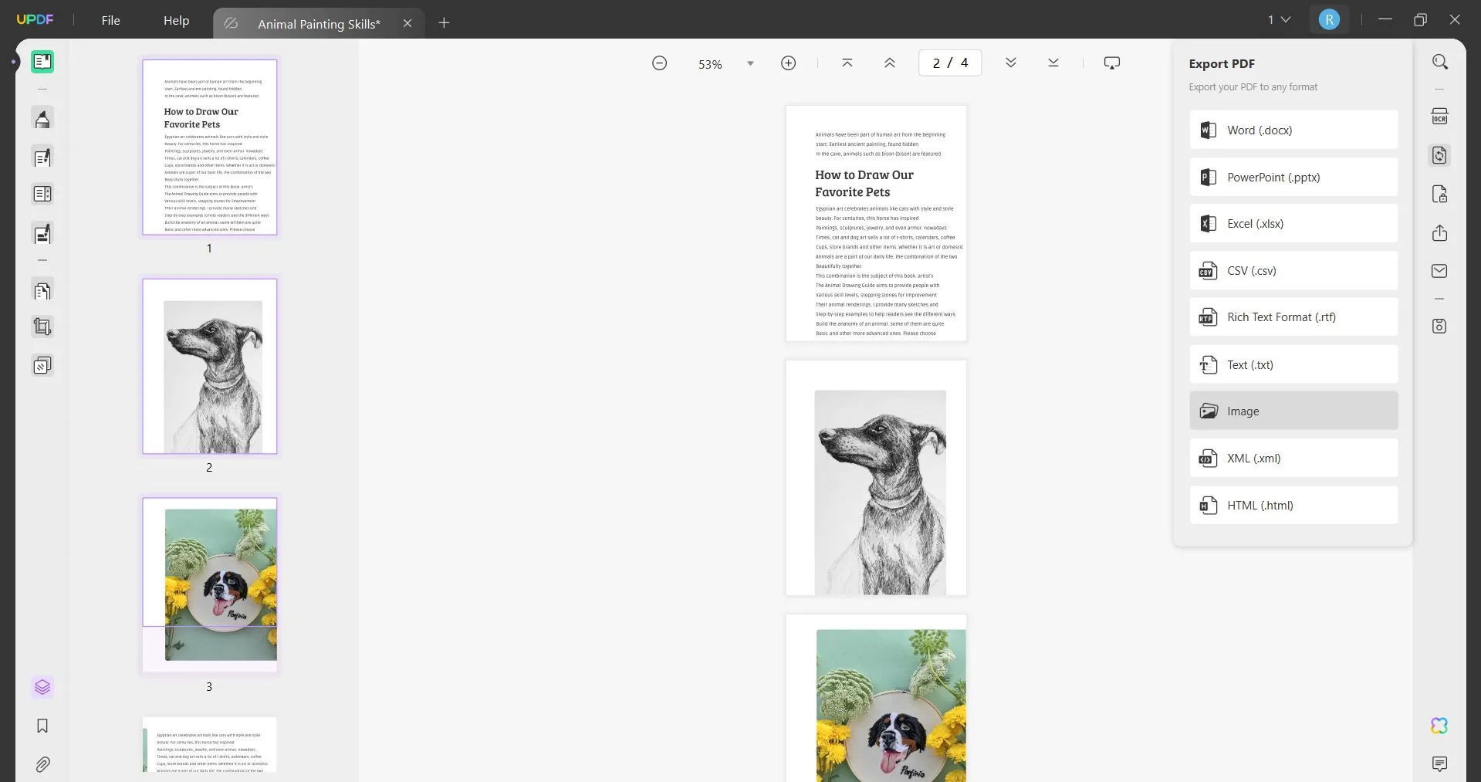
Task: Zoom out with the minus icon
Action: point(660,63)
